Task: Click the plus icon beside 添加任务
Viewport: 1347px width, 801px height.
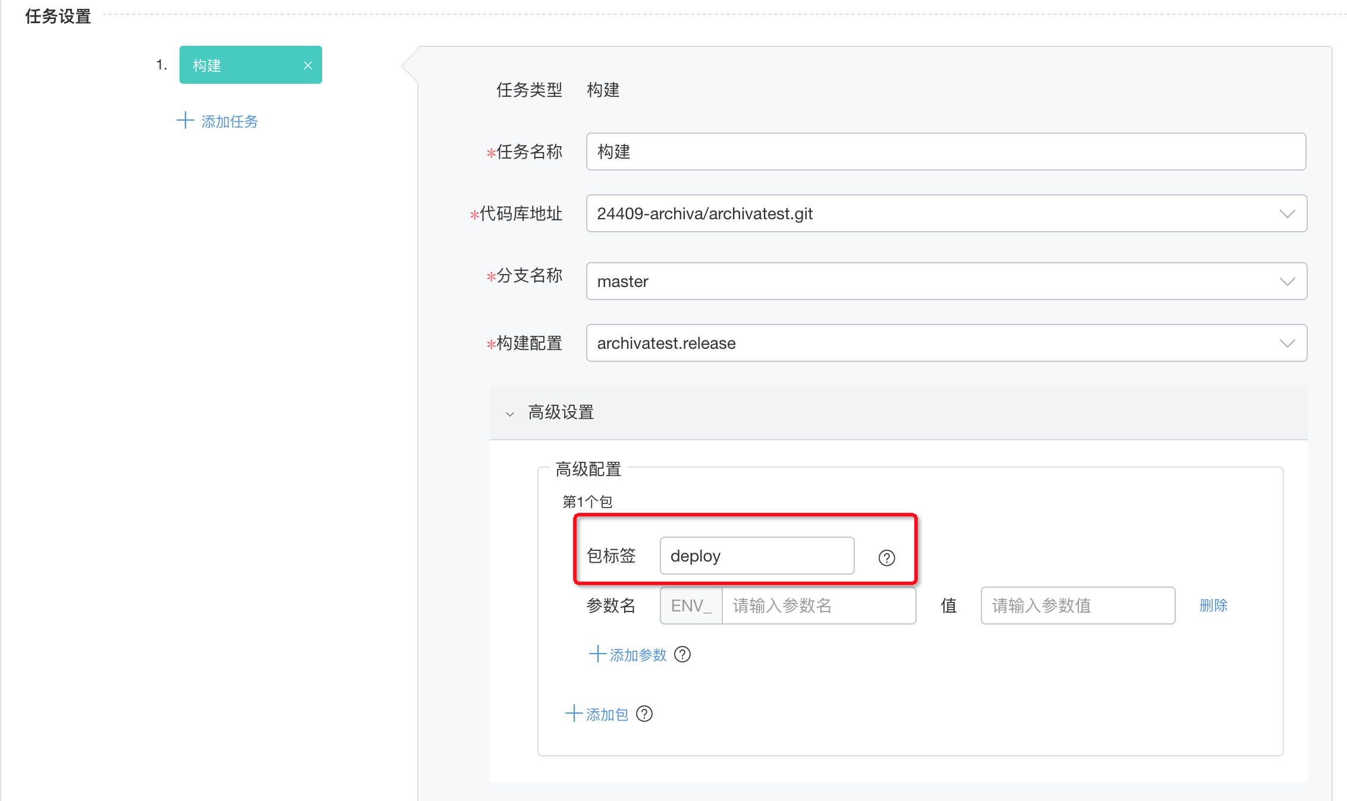Action: (185, 121)
